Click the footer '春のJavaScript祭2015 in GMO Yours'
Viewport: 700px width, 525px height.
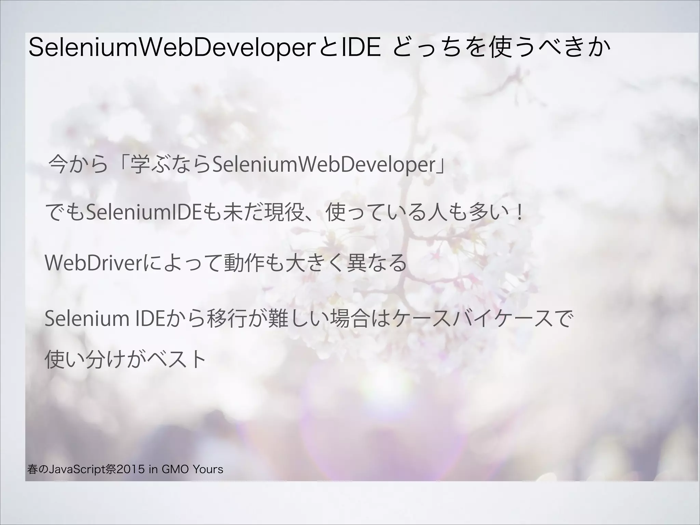tap(125, 469)
